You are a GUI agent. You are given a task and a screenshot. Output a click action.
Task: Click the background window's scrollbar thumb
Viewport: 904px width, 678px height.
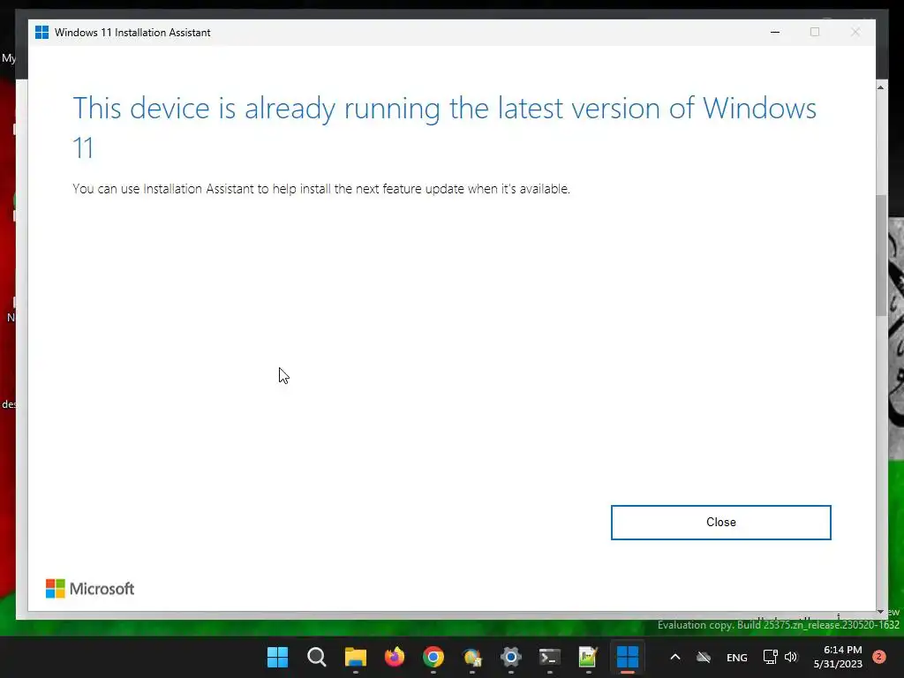880,255
